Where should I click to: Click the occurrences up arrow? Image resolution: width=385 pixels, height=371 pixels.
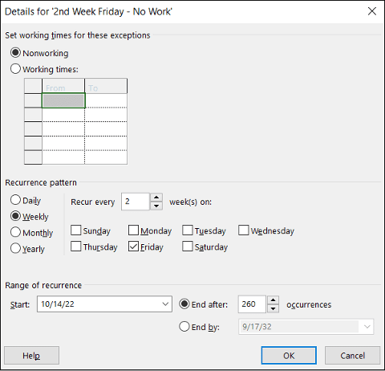pyautogui.click(x=273, y=300)
